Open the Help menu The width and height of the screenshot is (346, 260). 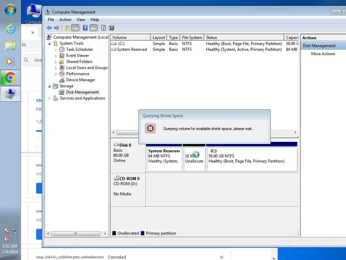pos(95,20)
